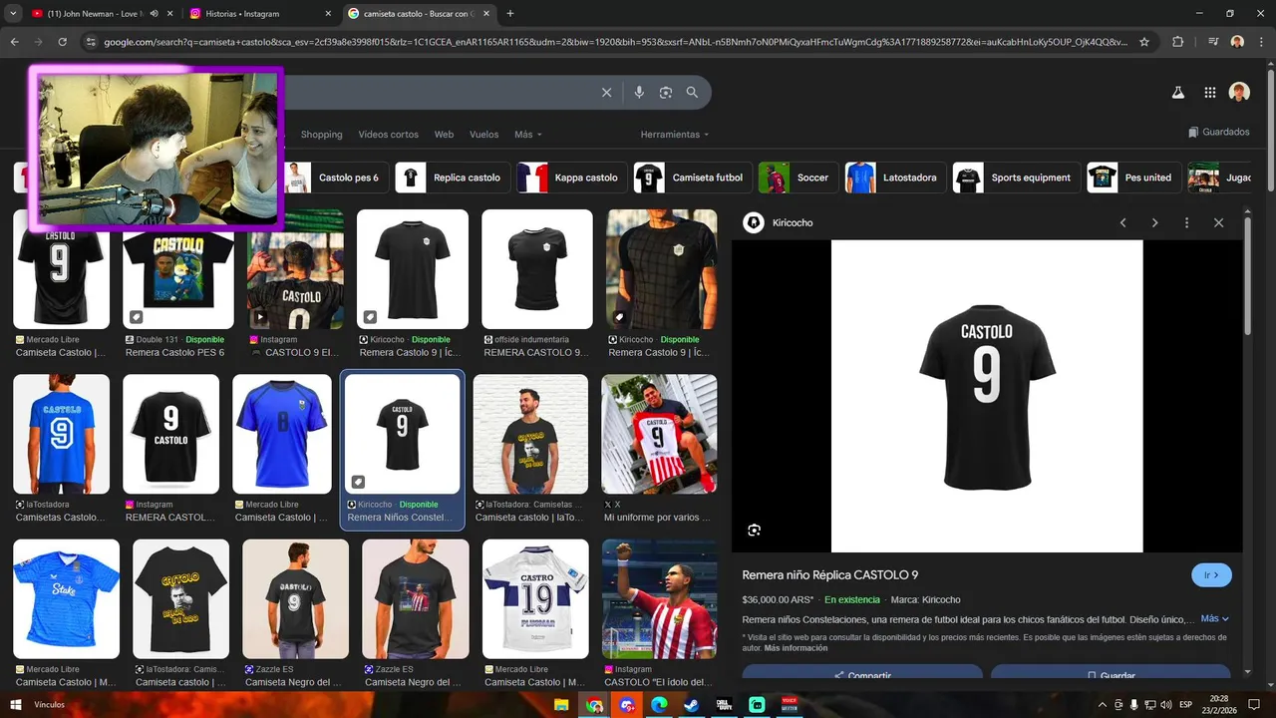Click the large Castolo 9 preview image
Screen dimensions: 1276x718
click(x=987, y=396)
